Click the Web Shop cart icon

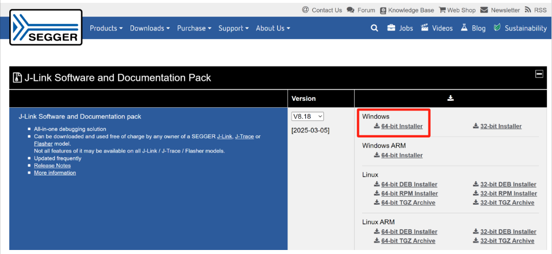click(442, 10)
